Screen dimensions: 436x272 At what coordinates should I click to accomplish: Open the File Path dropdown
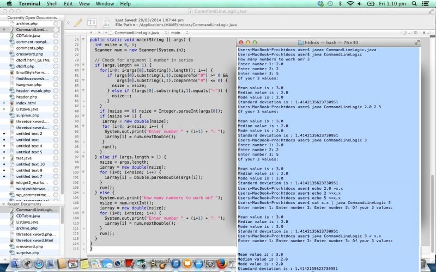126,24
